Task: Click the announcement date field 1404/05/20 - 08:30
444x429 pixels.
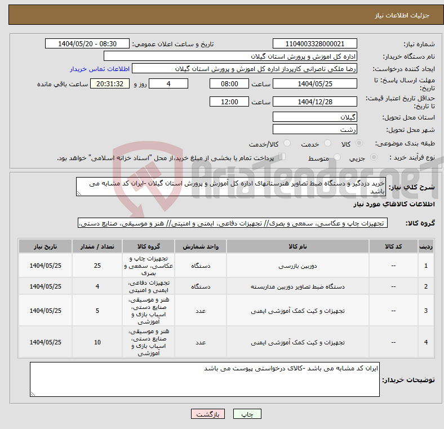Action: click(x=87, y=43)
